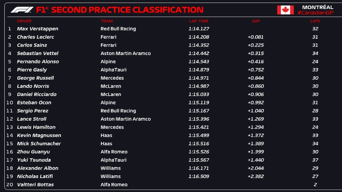Select Nicholas Latifi's lap time 1:16.509
Screen dimensions: 342x192
(199, 176)
